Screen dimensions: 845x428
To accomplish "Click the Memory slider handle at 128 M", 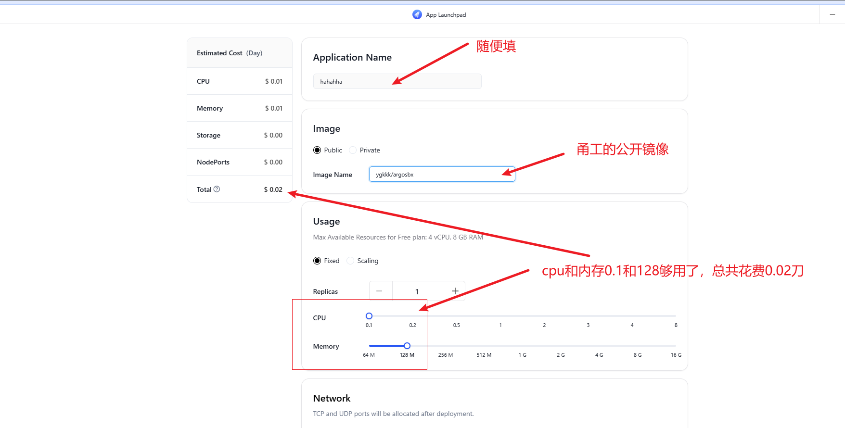I will [x=407, y=346].
